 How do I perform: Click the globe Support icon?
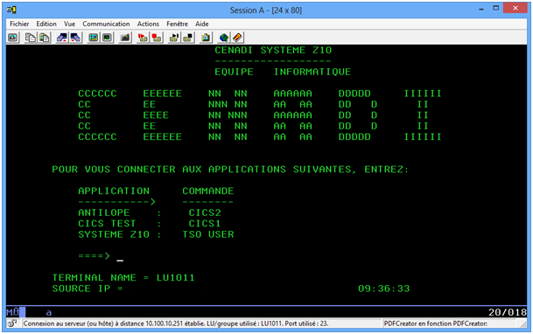pos(224,38)
